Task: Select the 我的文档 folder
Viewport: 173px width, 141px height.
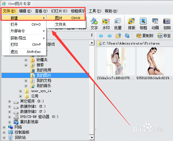Action: (x=44, y=81)
